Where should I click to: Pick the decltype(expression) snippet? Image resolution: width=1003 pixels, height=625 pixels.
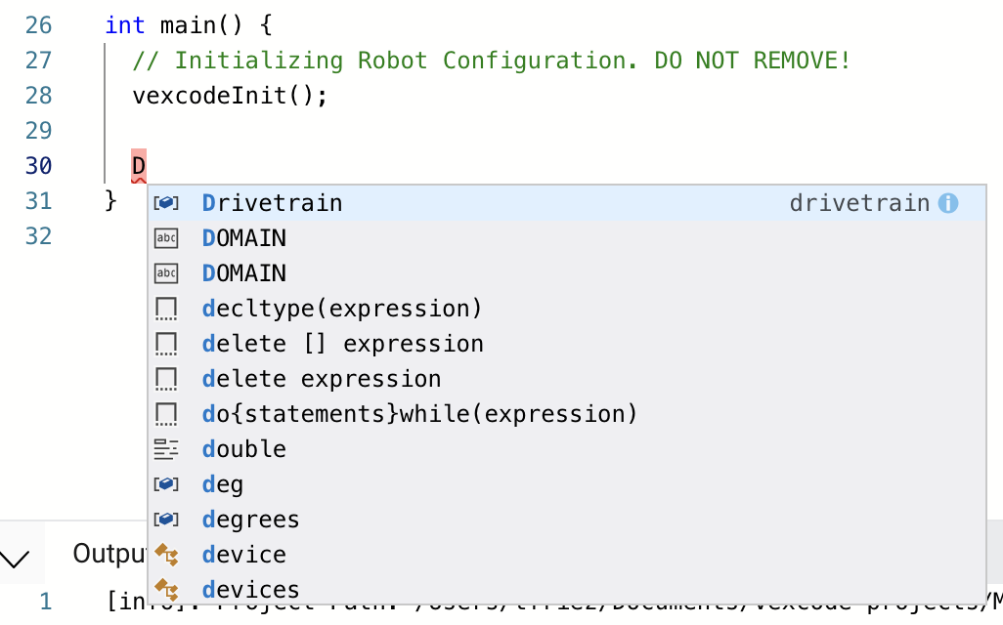tap(567, 309)
